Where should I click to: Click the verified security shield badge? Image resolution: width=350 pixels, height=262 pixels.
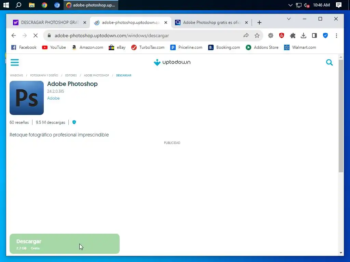click(74, 122)
